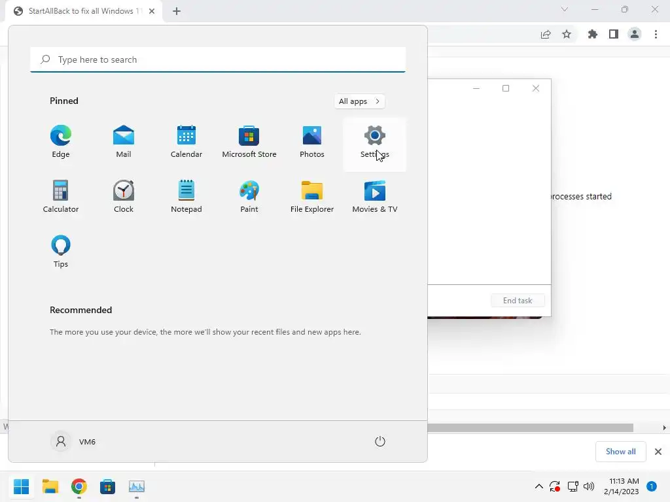Open the Chrome extensions puzzle icon
Viewport: 670px width, 502px height.
(x=593, y=35)
